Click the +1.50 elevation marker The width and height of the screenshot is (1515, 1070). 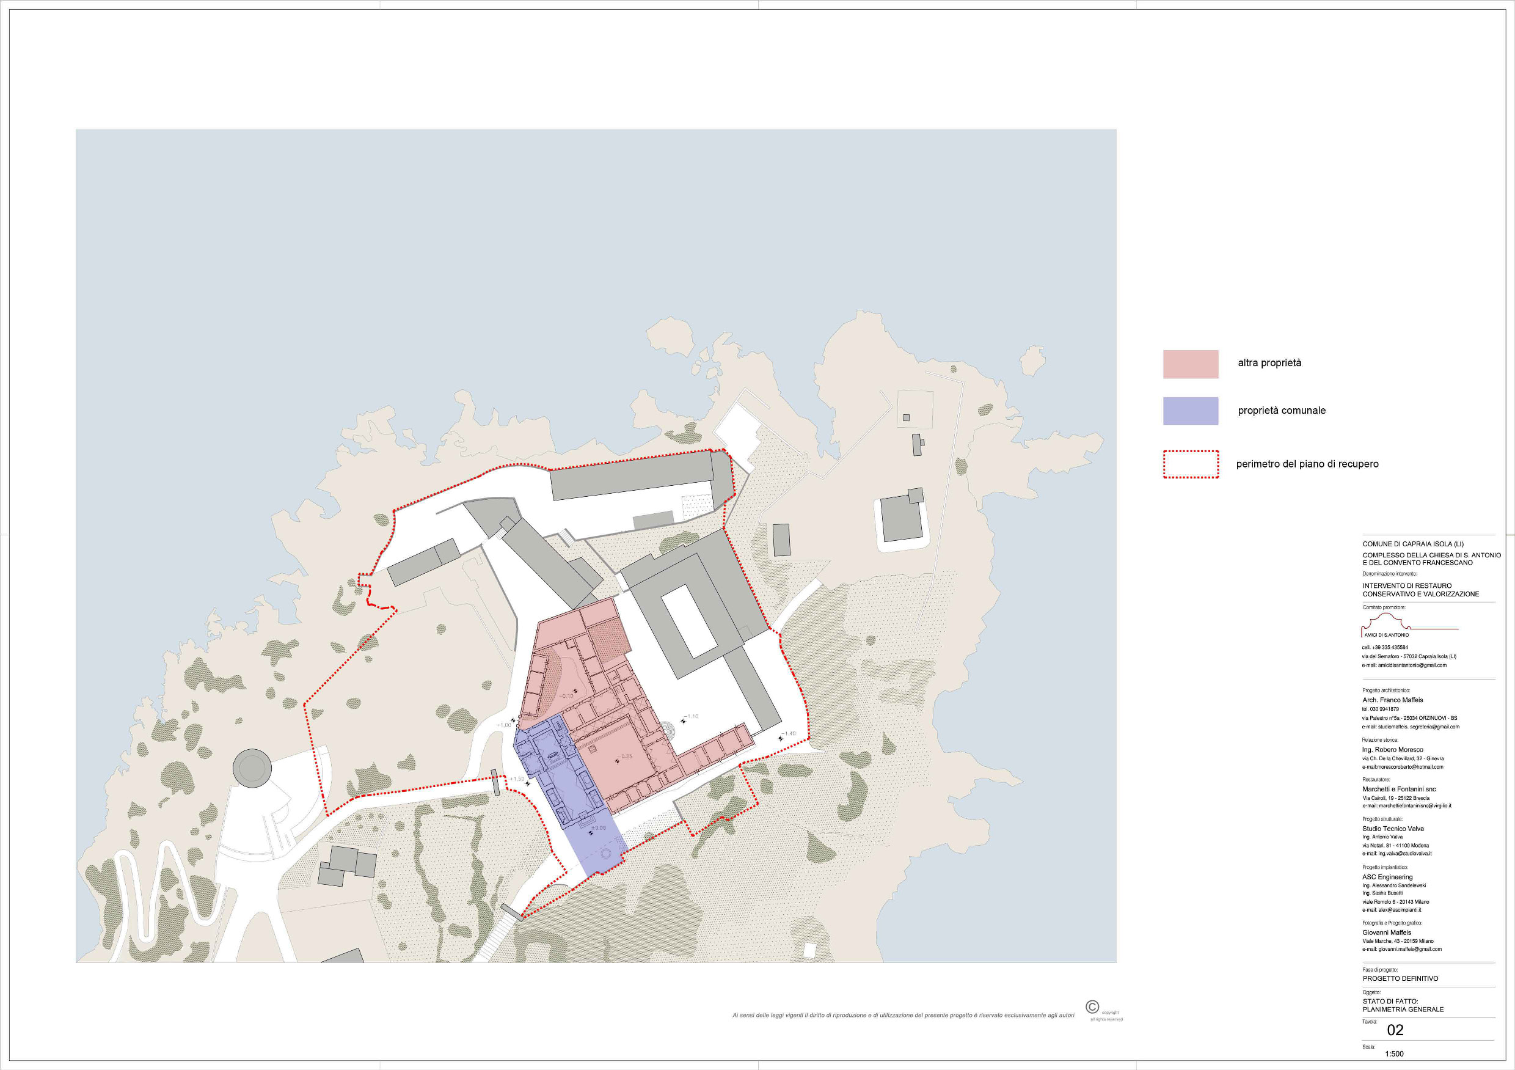coord(517,780)
